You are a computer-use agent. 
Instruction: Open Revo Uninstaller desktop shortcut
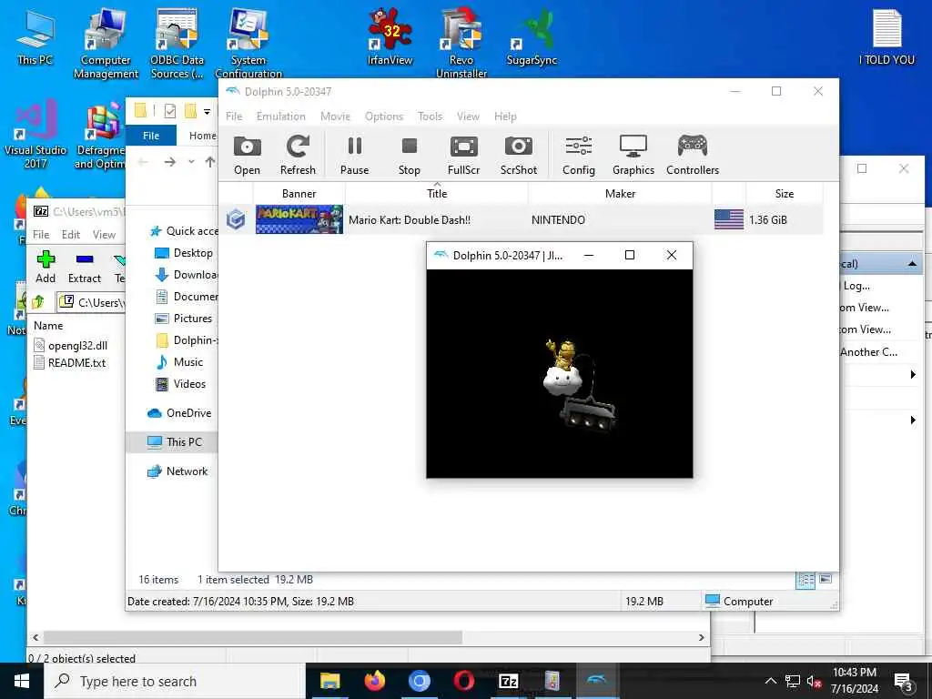[x=461, y=42]
